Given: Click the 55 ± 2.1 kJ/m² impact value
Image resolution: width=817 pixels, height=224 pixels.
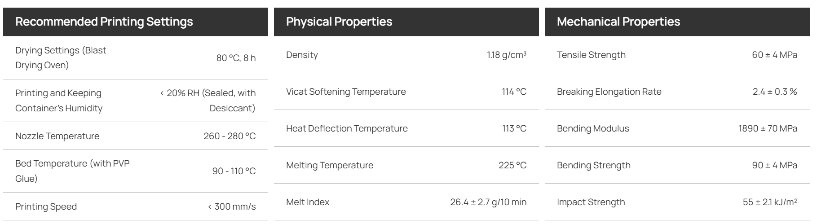Looking at the screenshot, I should pyautogui.click(x=770, y=202).
